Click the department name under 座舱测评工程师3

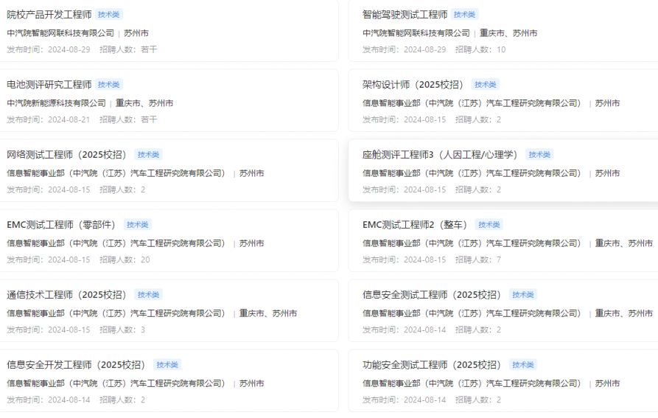(472, 173)
